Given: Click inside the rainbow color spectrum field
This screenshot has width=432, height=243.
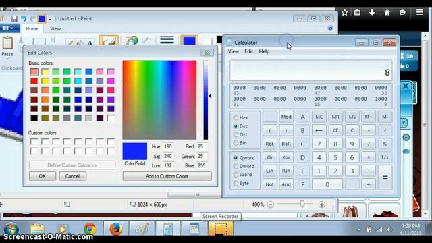Looking at the screenshot, I should (159, 100).
